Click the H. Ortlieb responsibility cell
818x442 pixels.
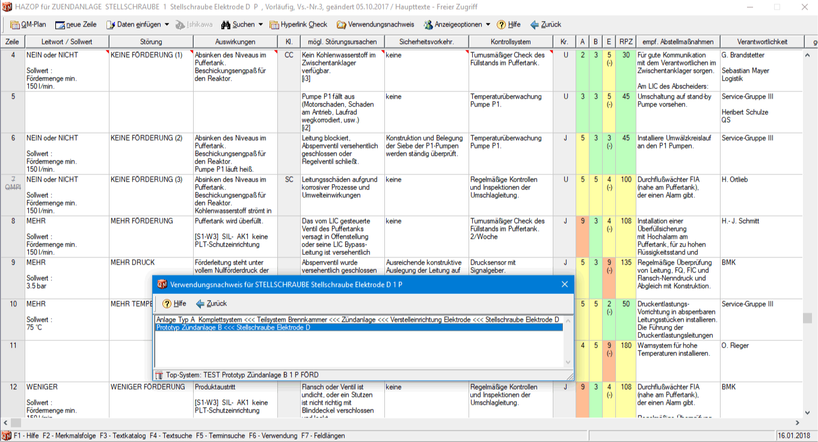tap(762, 195)
